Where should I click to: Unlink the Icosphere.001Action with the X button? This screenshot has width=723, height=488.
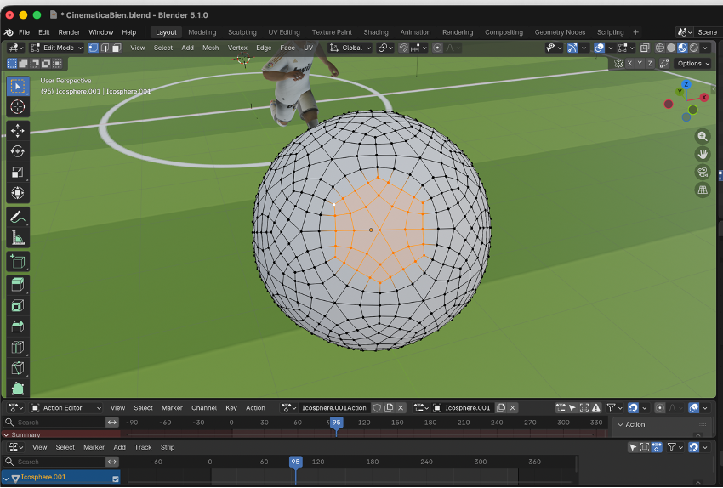coord(401,408)
